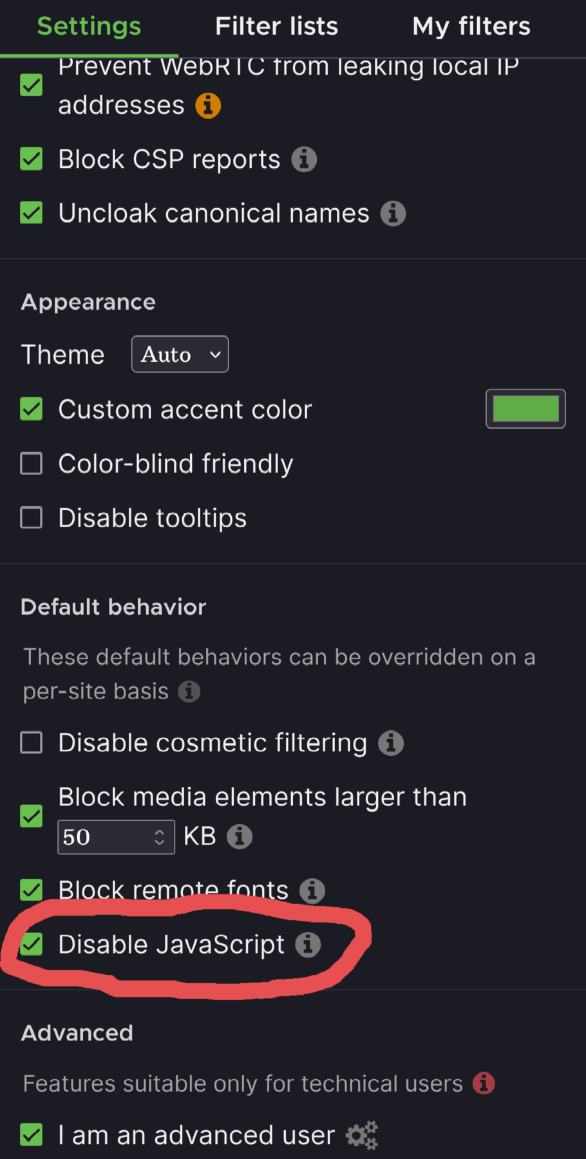
Task: Enable the Color-blind friendly checkbox
Action: tap(32, 464)
